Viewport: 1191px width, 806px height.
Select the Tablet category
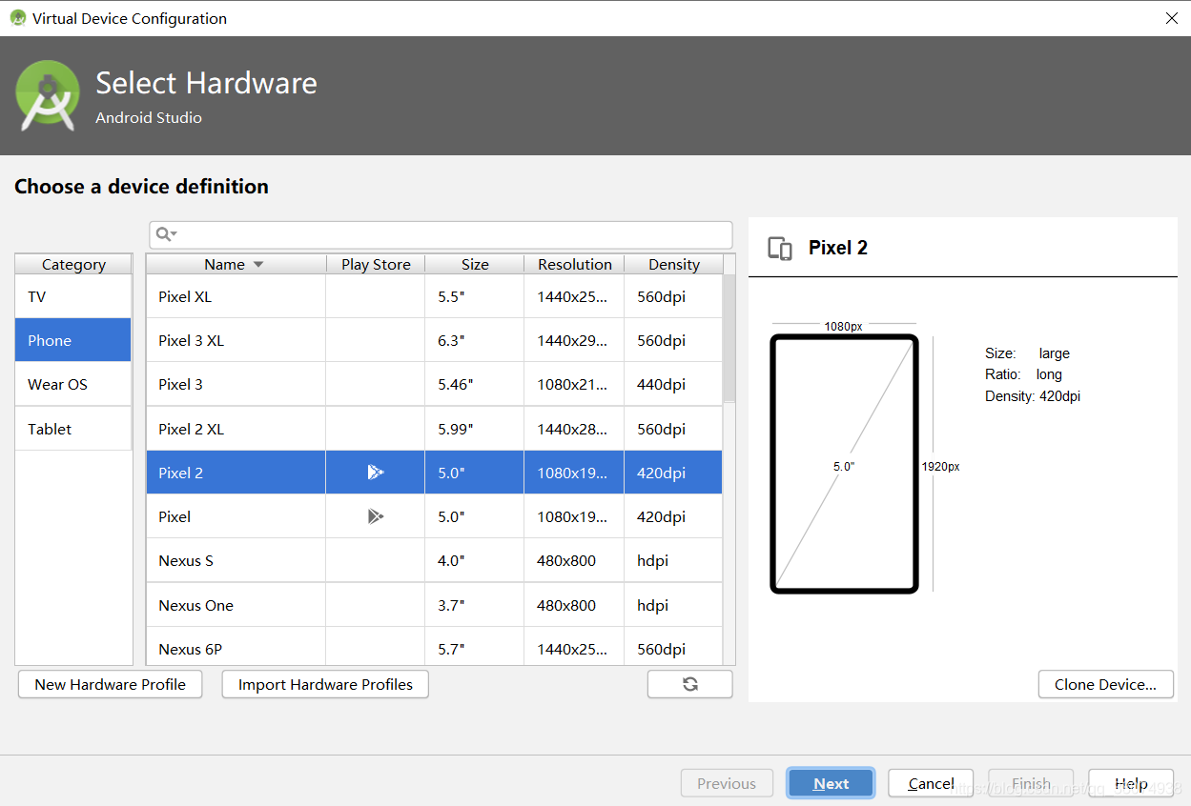pos(73,429)
